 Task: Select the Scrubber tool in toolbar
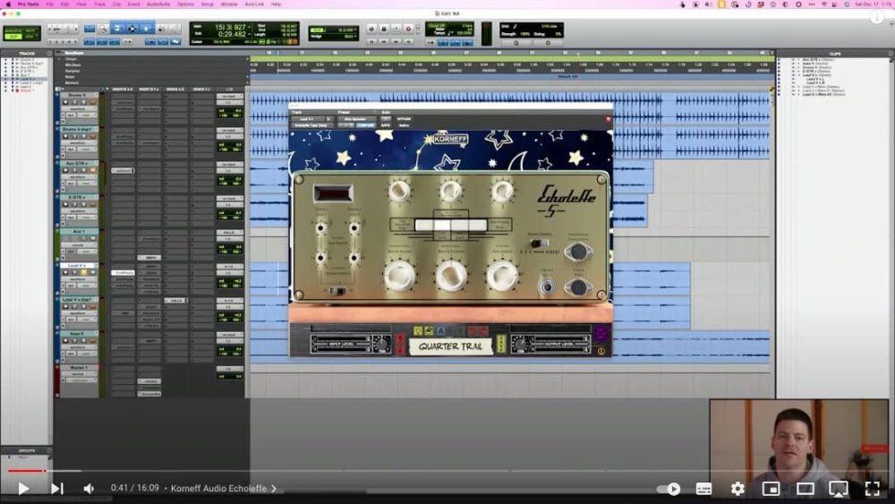(x=161, y=29)
